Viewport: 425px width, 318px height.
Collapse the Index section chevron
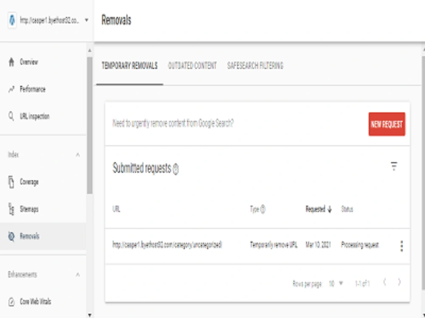(x=78, y=155)
